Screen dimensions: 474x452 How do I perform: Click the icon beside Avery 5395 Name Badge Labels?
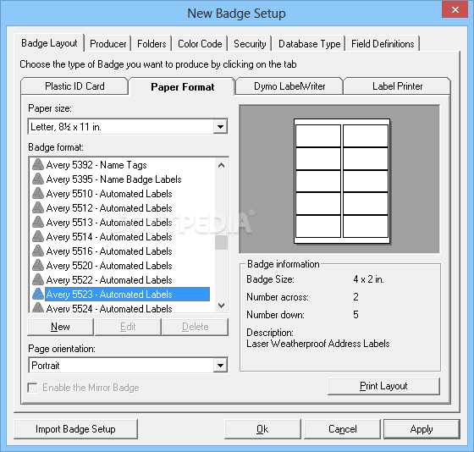coord(38,179)
